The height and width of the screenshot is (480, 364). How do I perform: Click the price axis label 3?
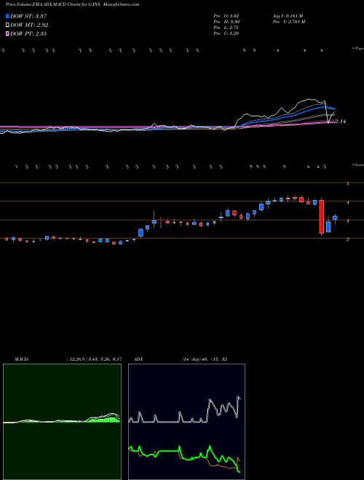point(348,221)
